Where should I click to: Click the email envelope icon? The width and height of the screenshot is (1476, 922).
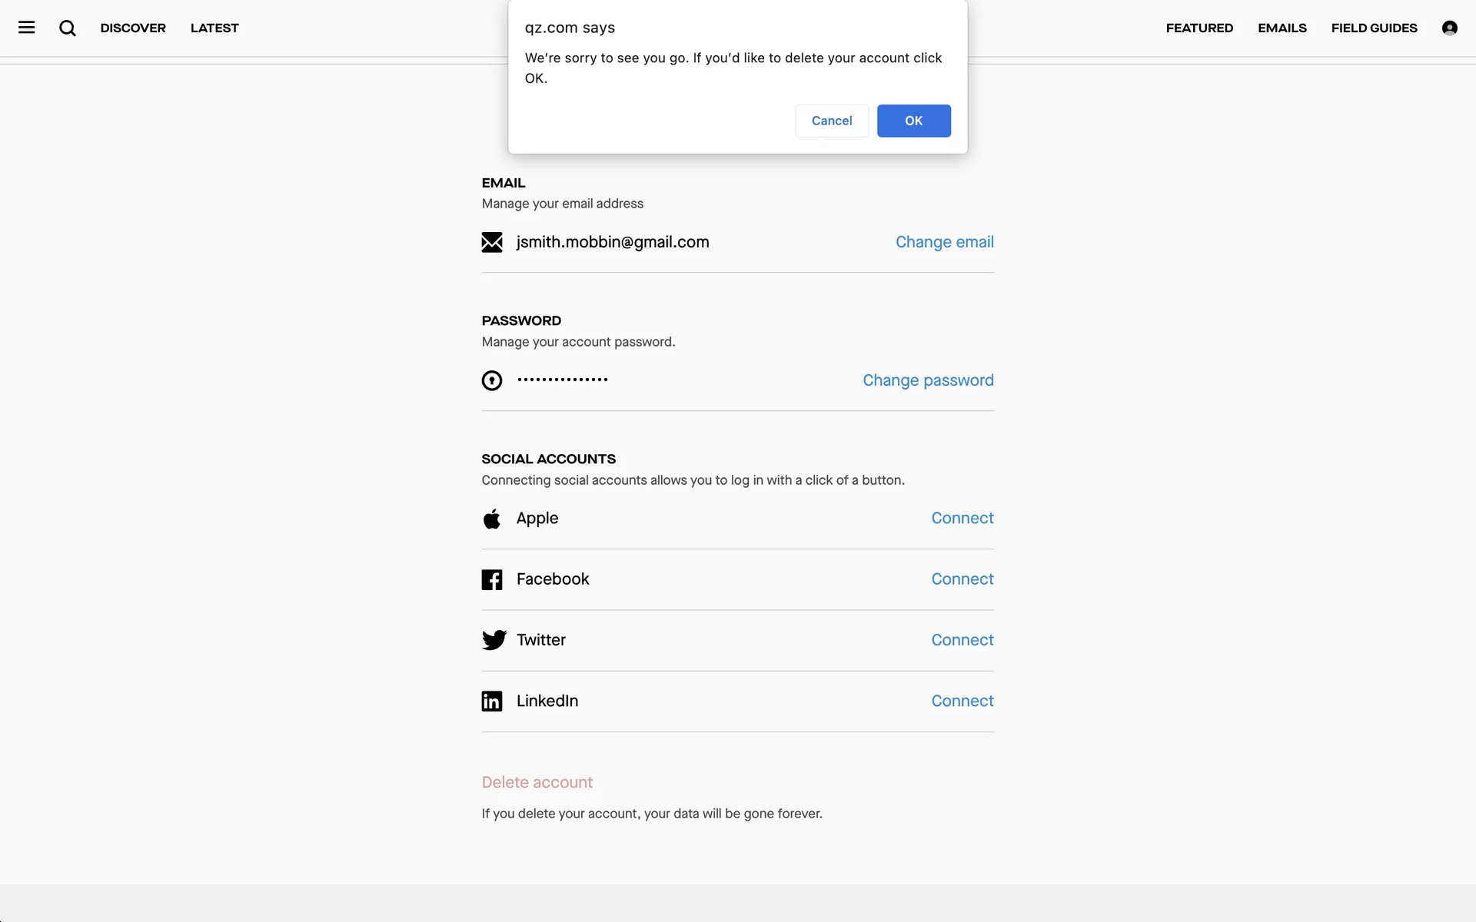492,242
